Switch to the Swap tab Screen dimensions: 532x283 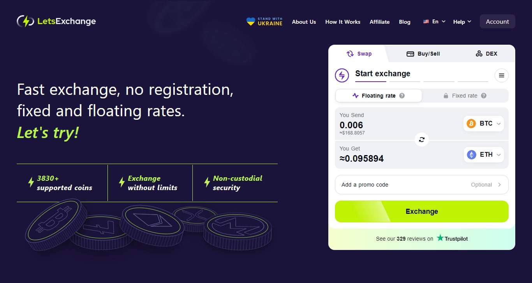(x=359, y=54)
